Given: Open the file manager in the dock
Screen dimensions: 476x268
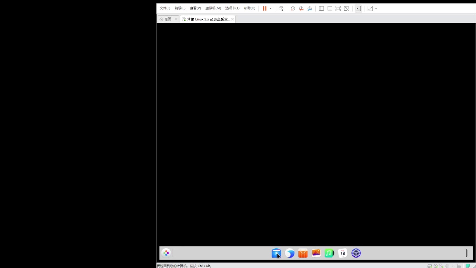Looking at the screenshot, I should point(276,253).
